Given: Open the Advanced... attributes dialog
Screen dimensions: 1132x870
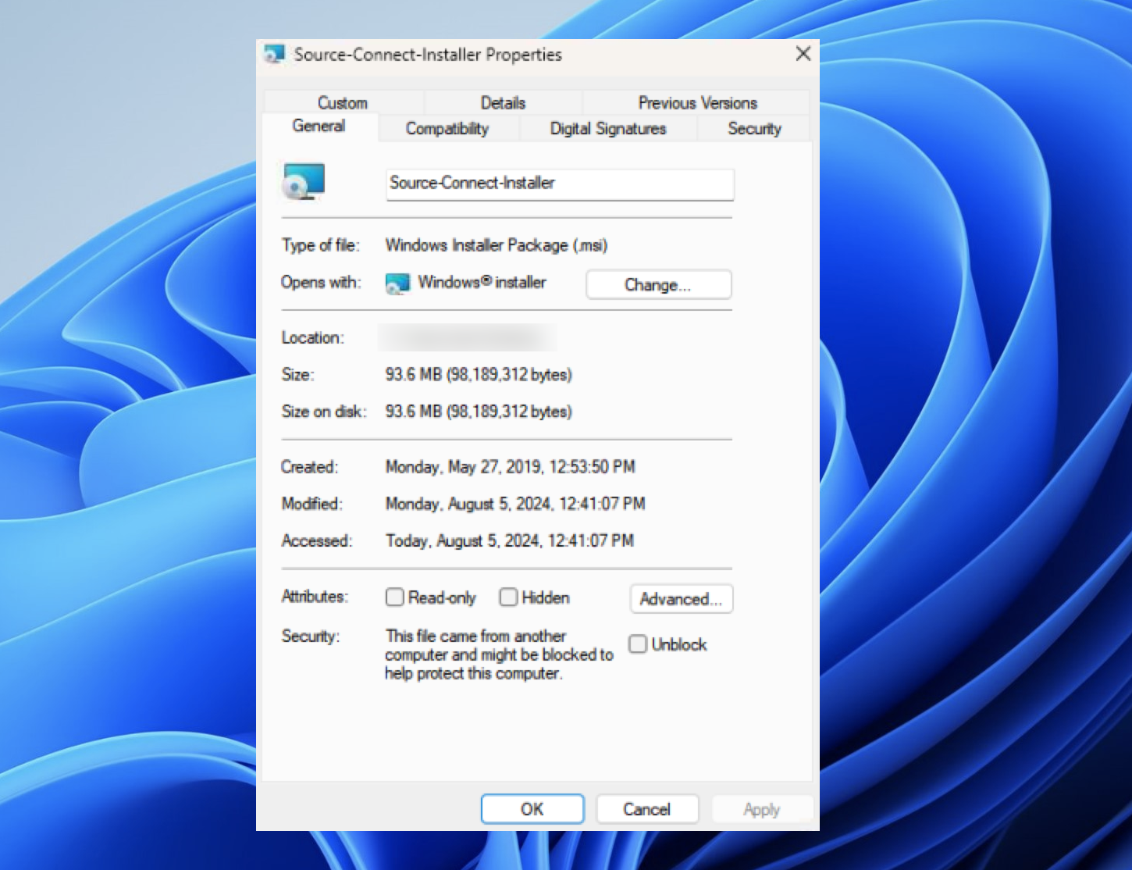Looking at the screenshot, I should click(x=681, y=599).
